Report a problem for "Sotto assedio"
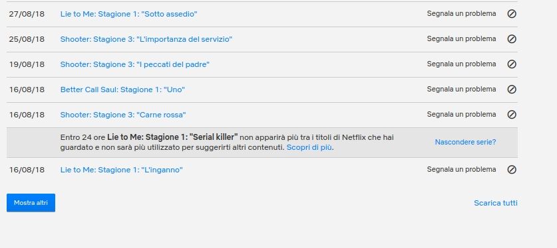Screen dimensions: 557x248 pos(461,14)
